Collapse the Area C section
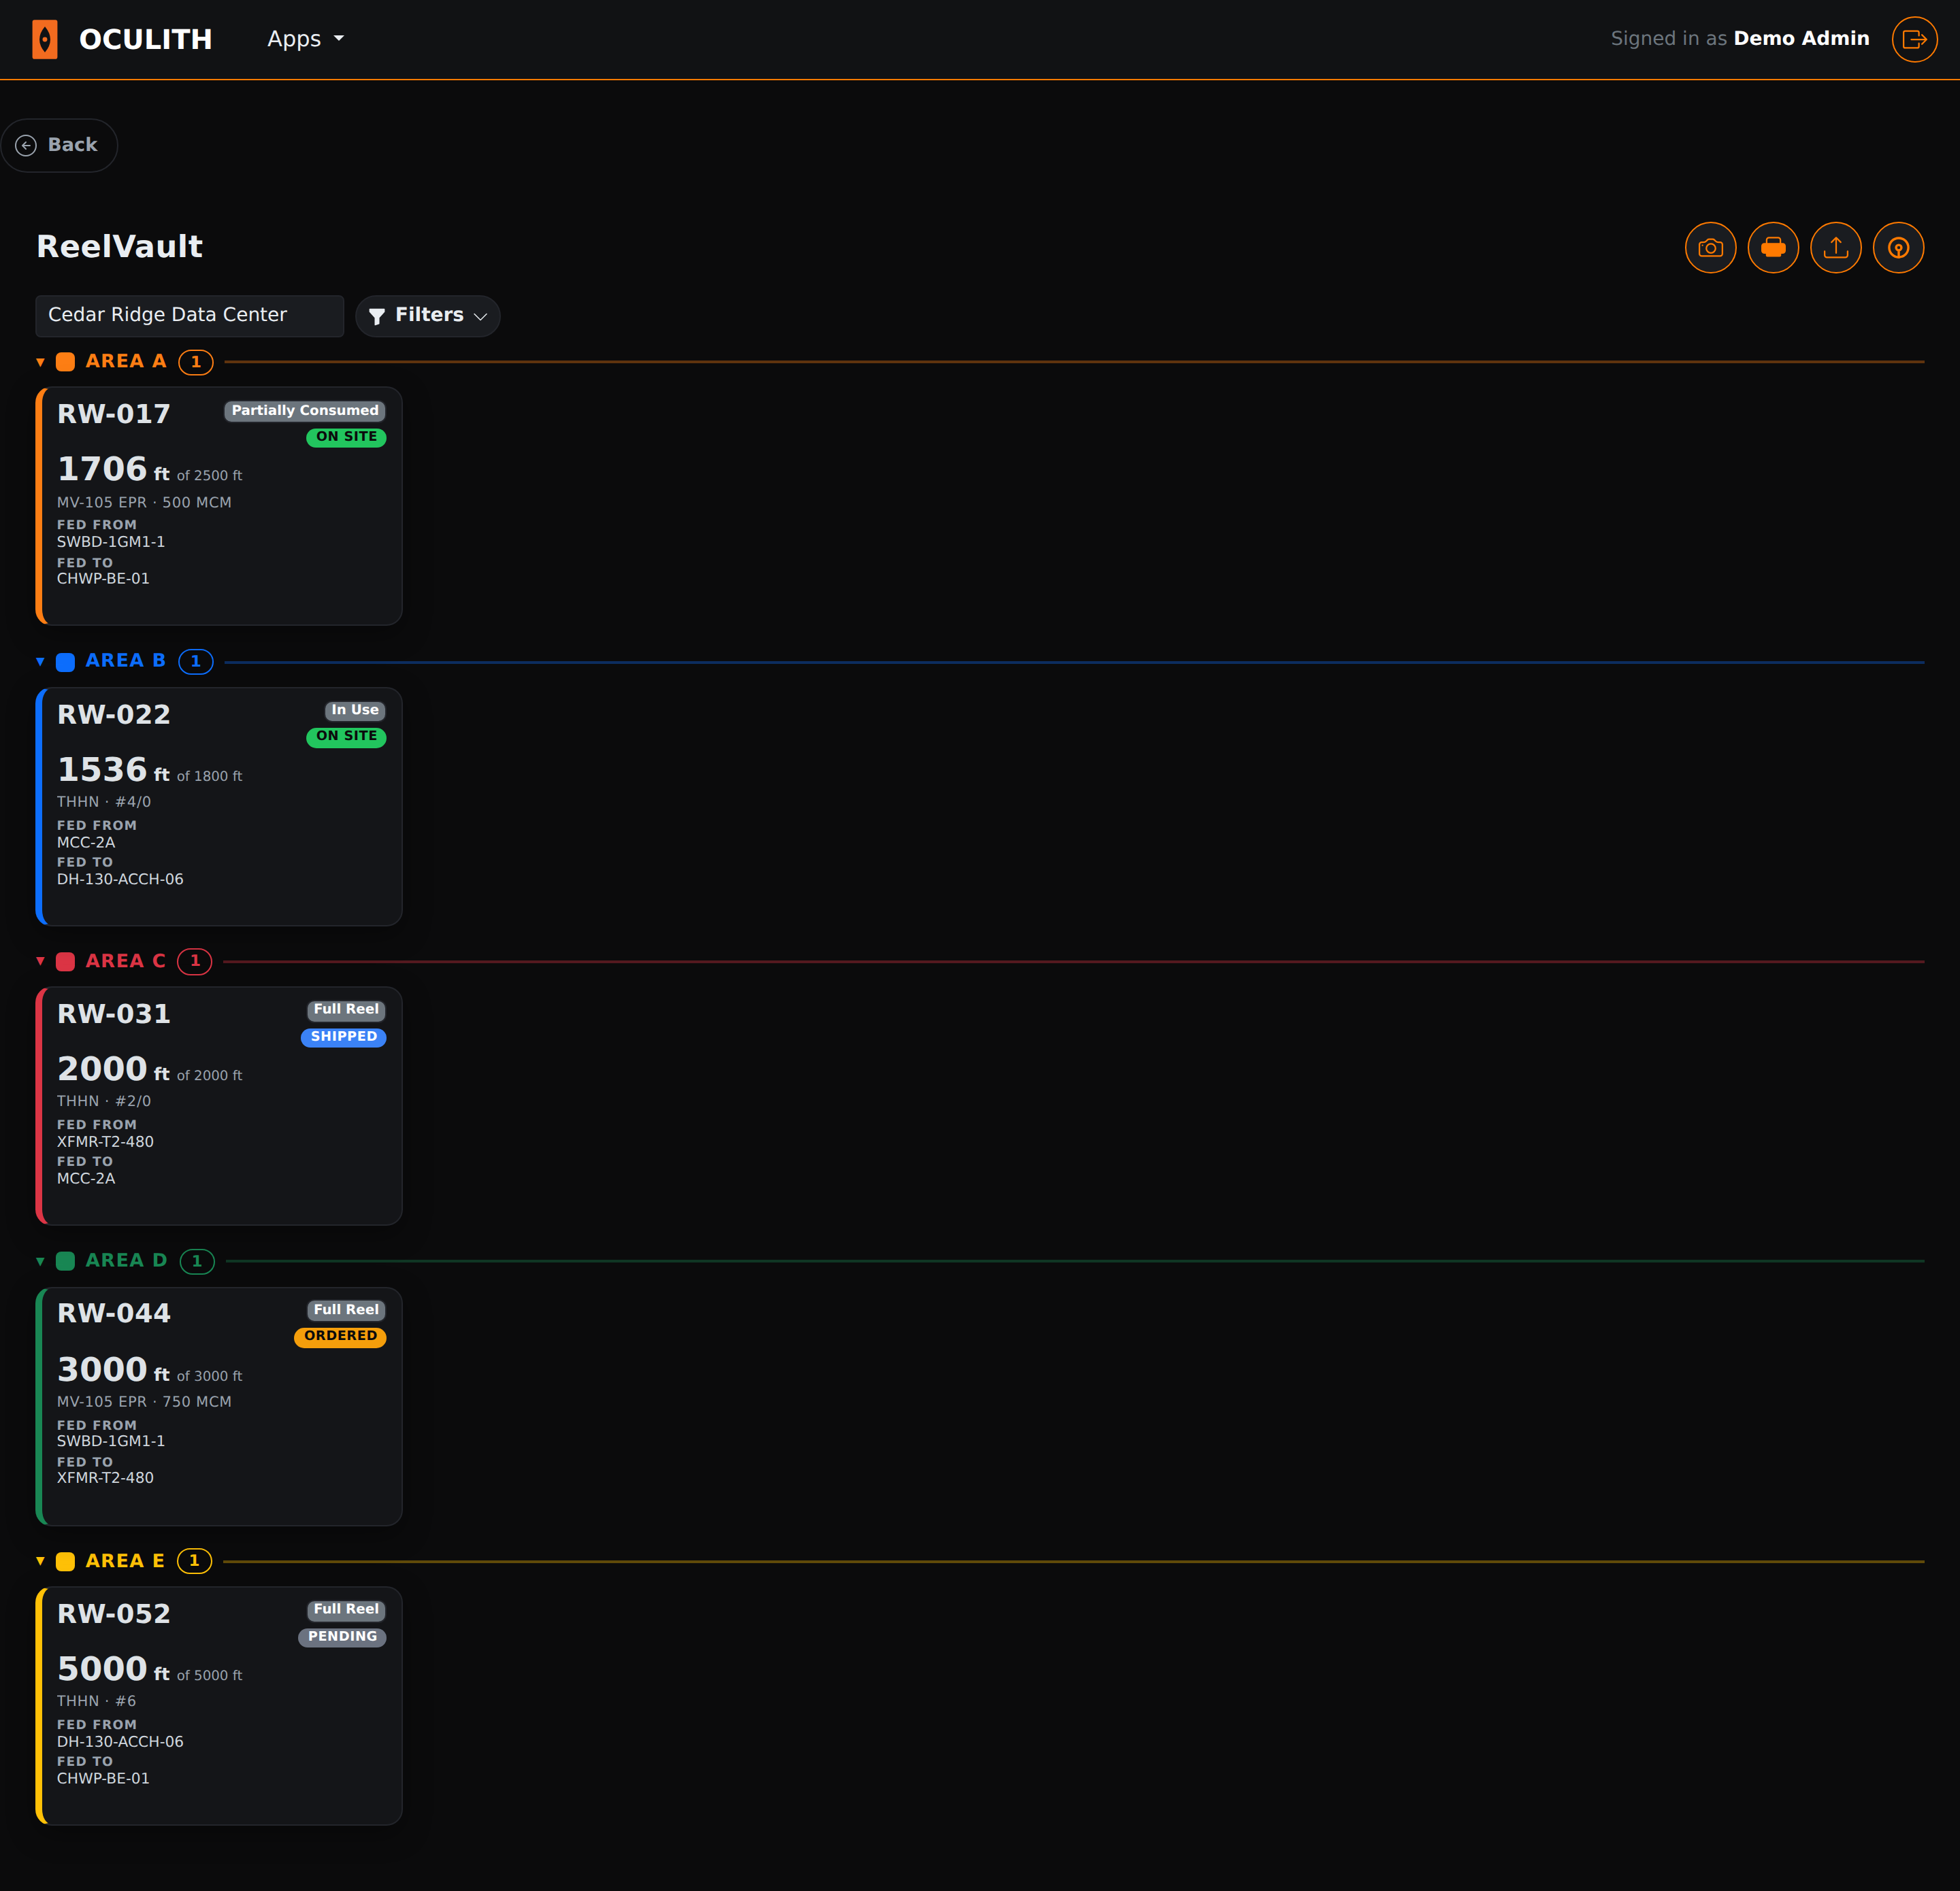 [x=40, y=960]
